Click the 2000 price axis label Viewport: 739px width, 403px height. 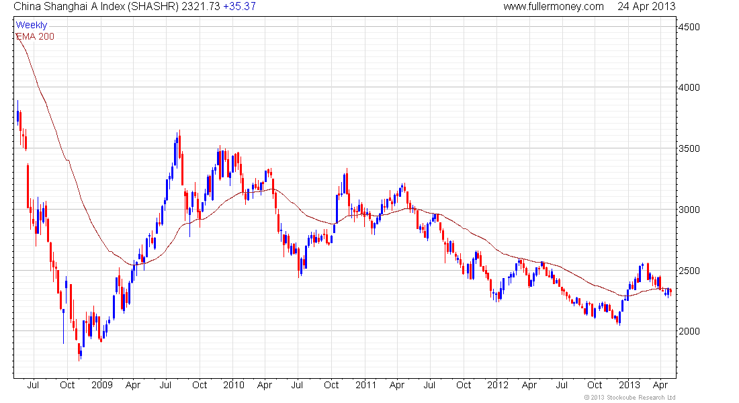(x=689, y=331)
